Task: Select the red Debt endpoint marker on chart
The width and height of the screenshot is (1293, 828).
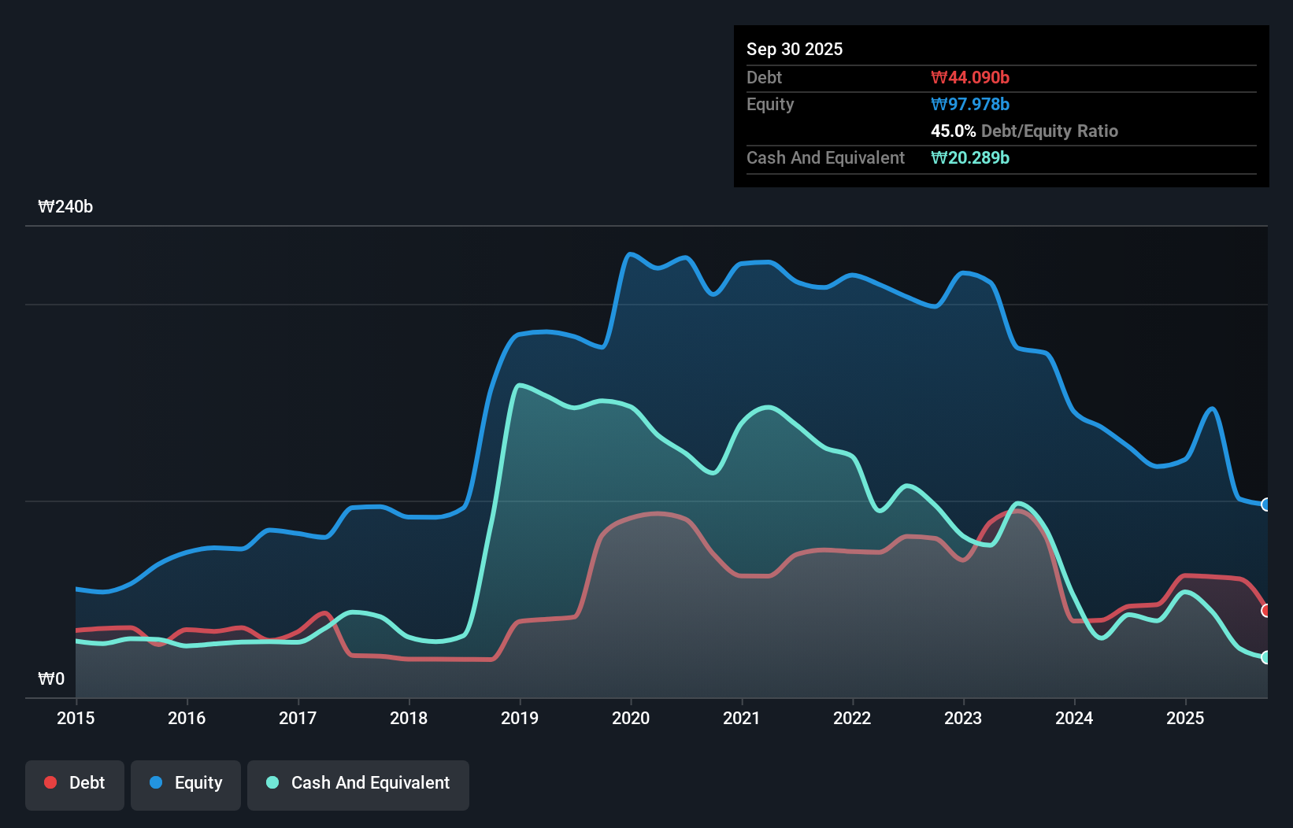Action: click(1266, 609)
